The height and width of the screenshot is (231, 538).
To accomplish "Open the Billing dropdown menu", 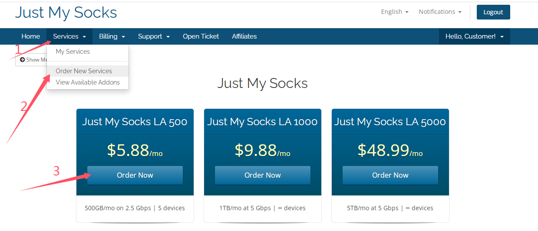I will coord(112,36).
